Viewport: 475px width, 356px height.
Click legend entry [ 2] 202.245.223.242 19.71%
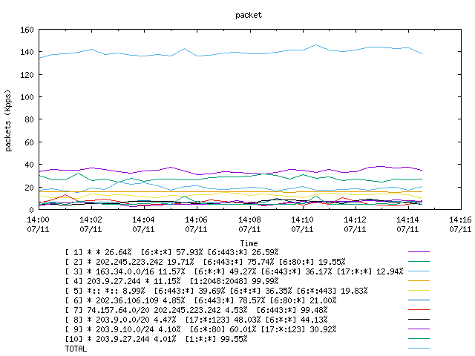(x=205, y=262)
